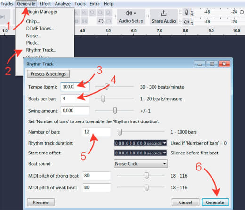Click the Preview button

click(41, 202)
